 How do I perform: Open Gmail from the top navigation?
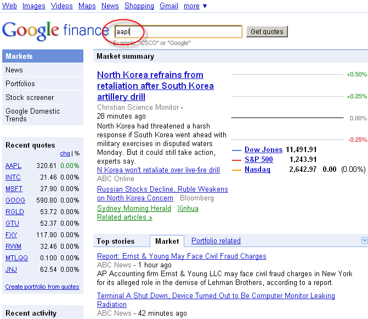(168, 6)
